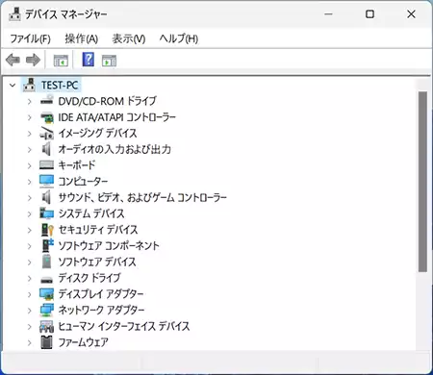Click the DVD/CD-ROM ドライブ icon

point(47,101)
